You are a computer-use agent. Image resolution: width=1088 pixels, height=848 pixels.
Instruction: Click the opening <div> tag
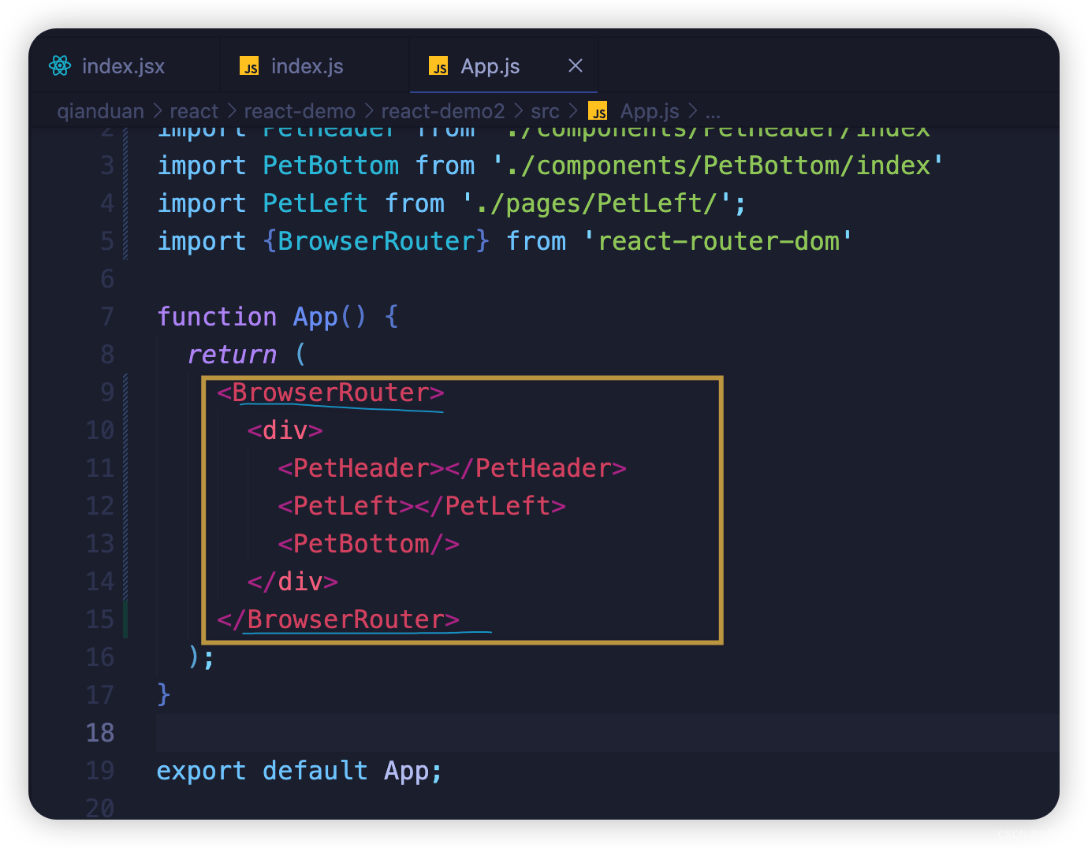(285, 430)
